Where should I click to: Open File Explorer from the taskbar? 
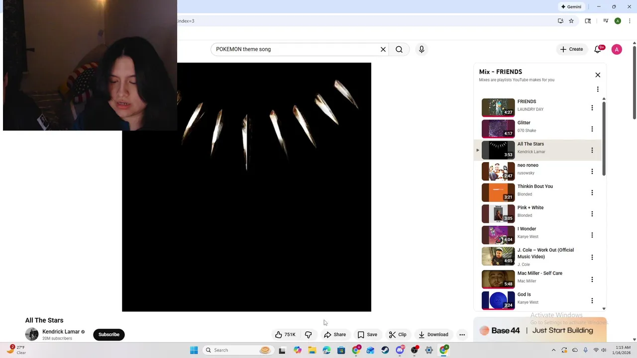[312, 350]
